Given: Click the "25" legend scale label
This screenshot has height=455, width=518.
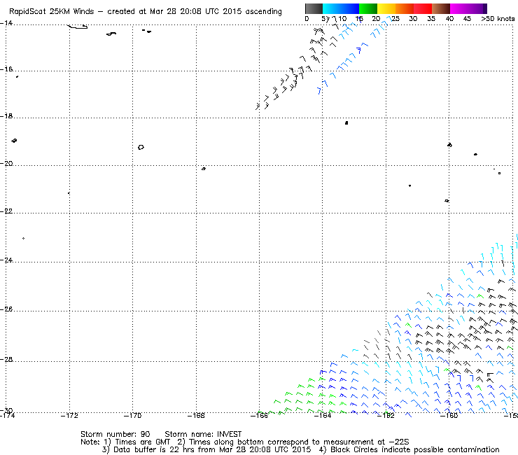Looking at the screenshot, I should pyautogui.click(x=395, y=19).
